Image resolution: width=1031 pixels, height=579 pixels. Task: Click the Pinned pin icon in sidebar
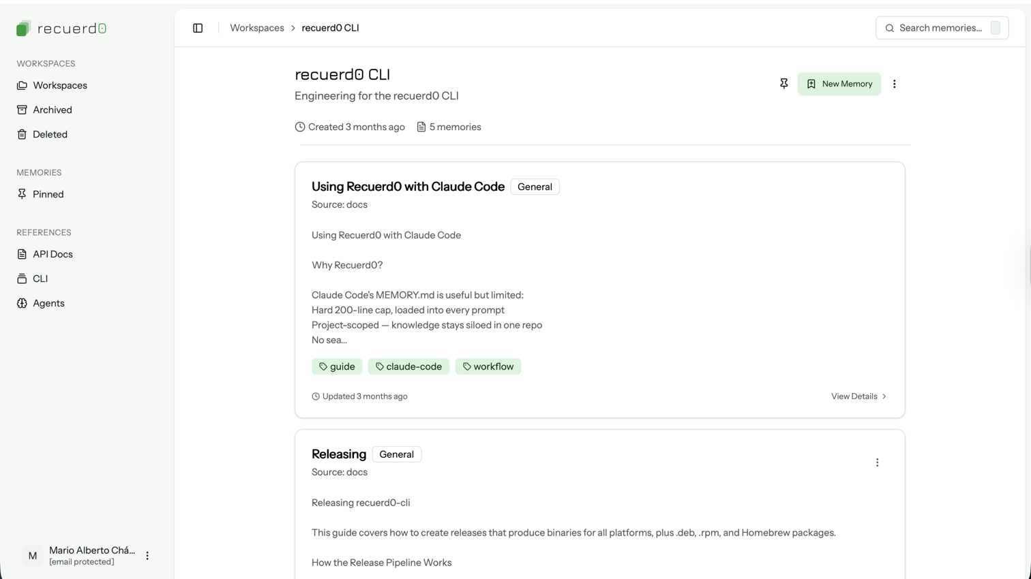(22, 194)
